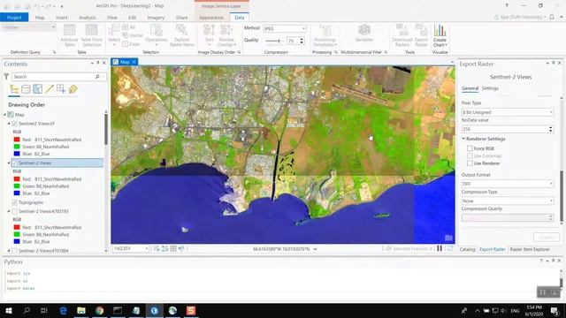Click Table From Selection icon
566x318 pixels.
(x=92, y=35)
